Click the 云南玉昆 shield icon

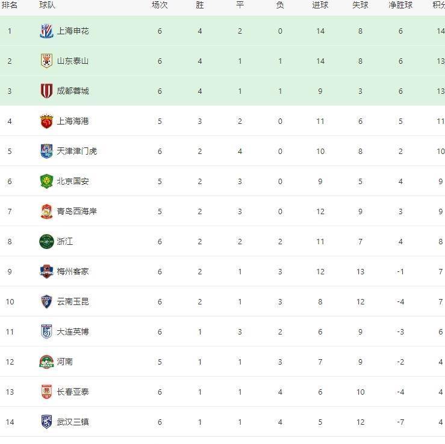[x=46, y=301]
